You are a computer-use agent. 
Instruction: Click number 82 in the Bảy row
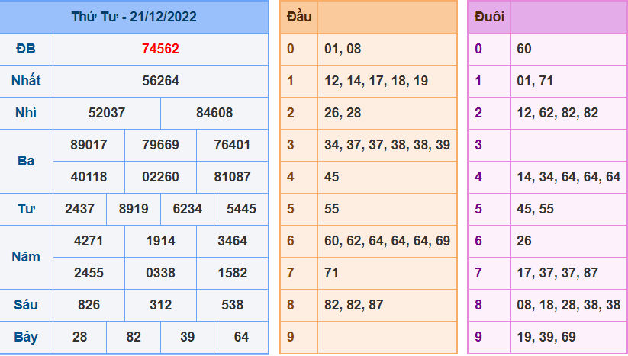click(x=134, y=337)
